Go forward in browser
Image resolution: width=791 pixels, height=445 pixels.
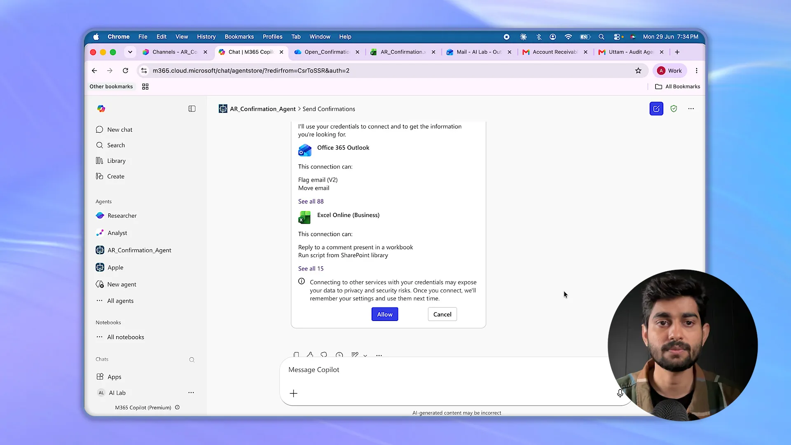pyautogui.click(x=110, y=70)
